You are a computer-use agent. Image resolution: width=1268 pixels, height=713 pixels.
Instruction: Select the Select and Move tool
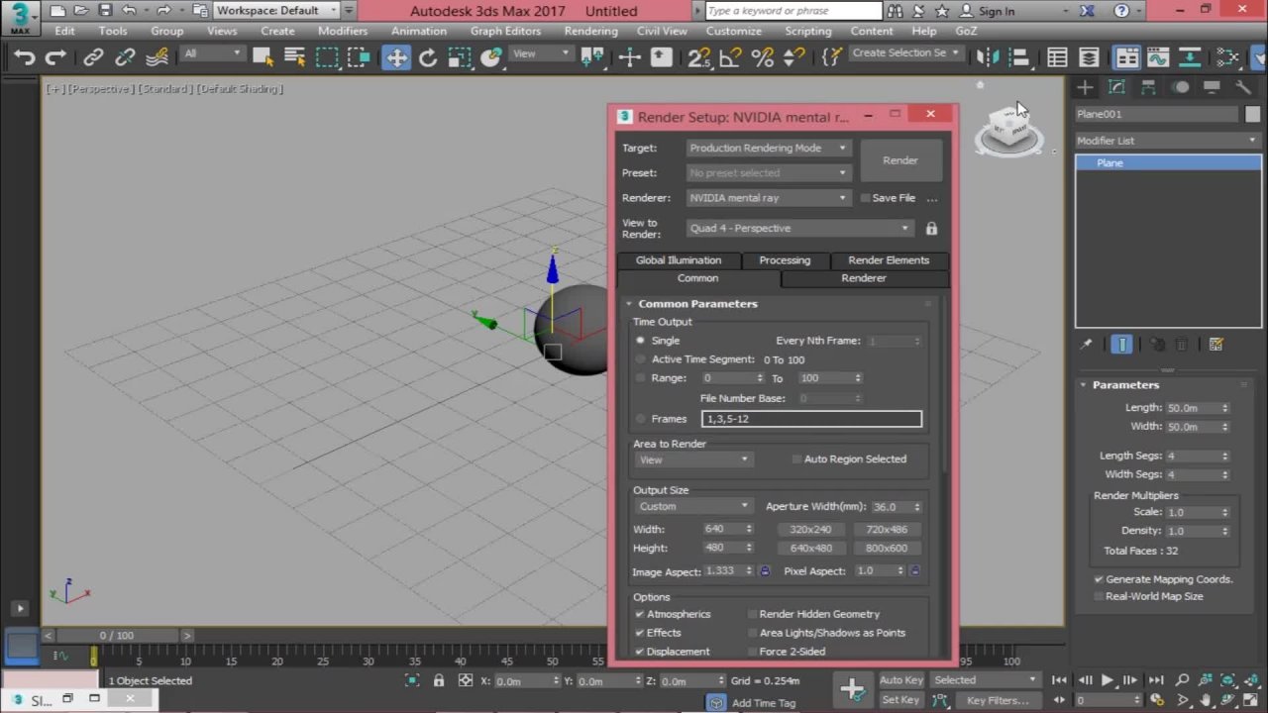pyautogui.click(x=396, y=56)
